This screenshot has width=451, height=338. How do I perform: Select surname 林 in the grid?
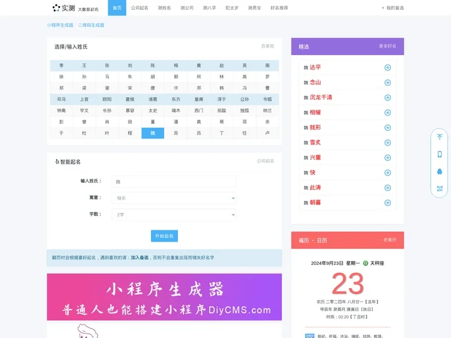pyautogui.click(x=222, y=77)
